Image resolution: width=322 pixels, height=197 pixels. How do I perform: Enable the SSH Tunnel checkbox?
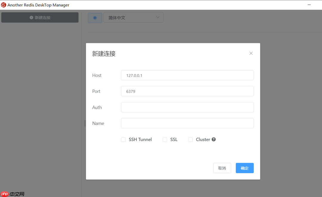click(x=123, y=139)
